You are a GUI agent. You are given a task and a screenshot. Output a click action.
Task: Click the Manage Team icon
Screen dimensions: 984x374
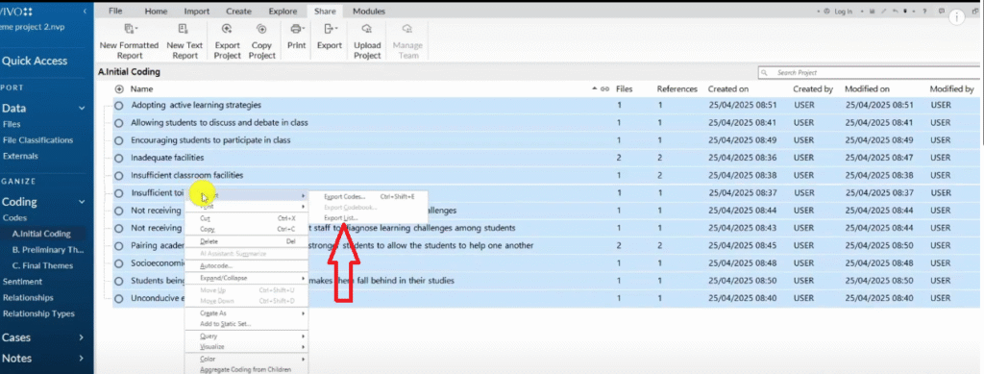(407, 29)
